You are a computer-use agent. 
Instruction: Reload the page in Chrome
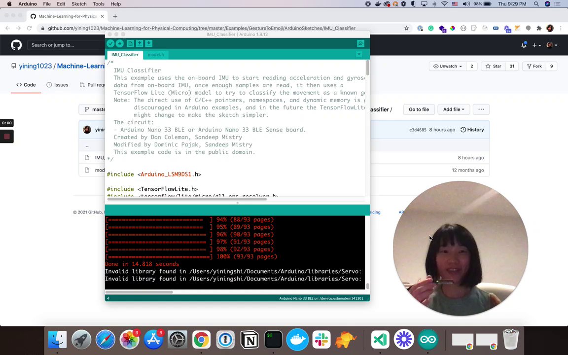(x=30, y=28)
